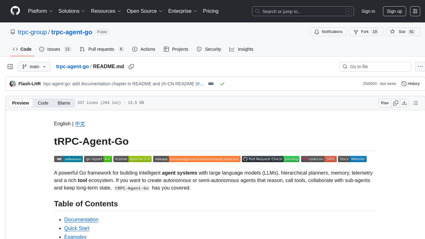
Task: Open the document outline icon
Action: click(415, 103)
